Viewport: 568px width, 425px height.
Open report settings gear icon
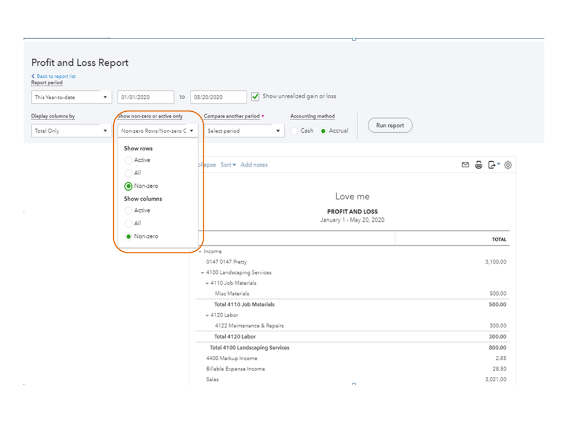(x=508, y=165)
